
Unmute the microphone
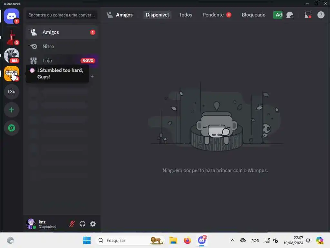pos(72,224)
